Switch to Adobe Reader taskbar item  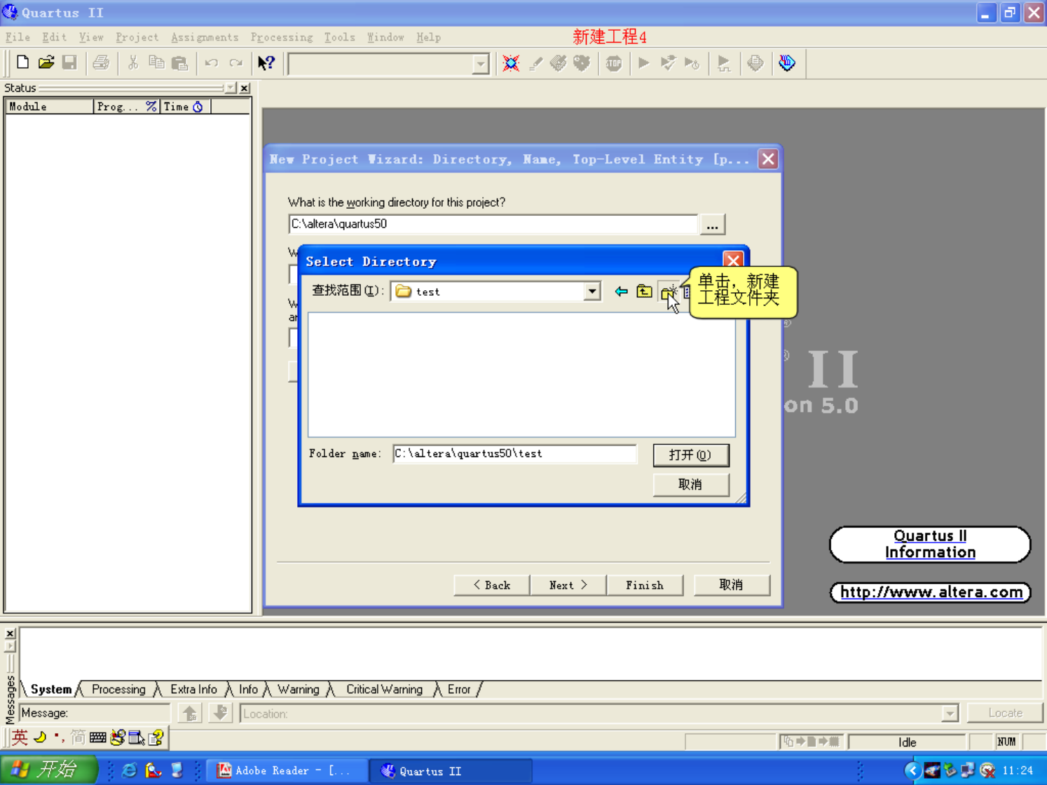pos(288,770)
